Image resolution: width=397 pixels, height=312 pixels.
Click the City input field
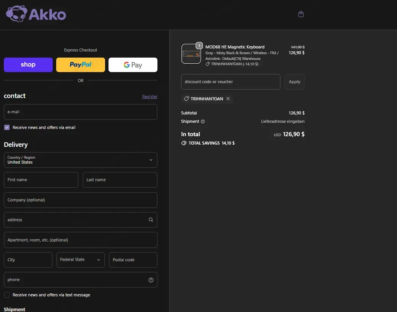coord(28,260)
